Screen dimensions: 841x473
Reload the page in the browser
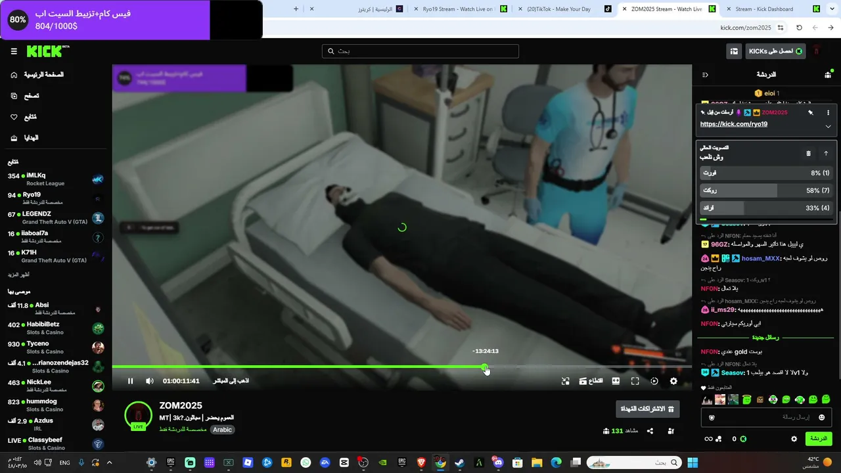799,28
